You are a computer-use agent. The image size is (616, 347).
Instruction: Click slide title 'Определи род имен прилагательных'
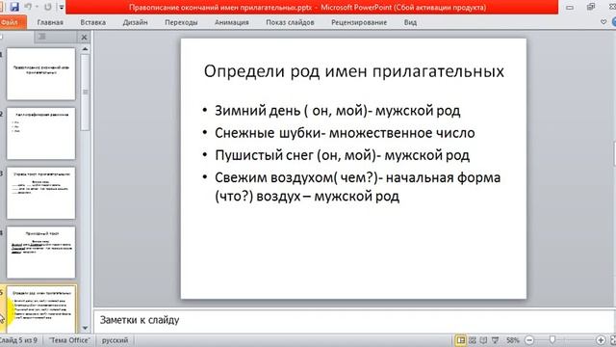coord(354,71)
